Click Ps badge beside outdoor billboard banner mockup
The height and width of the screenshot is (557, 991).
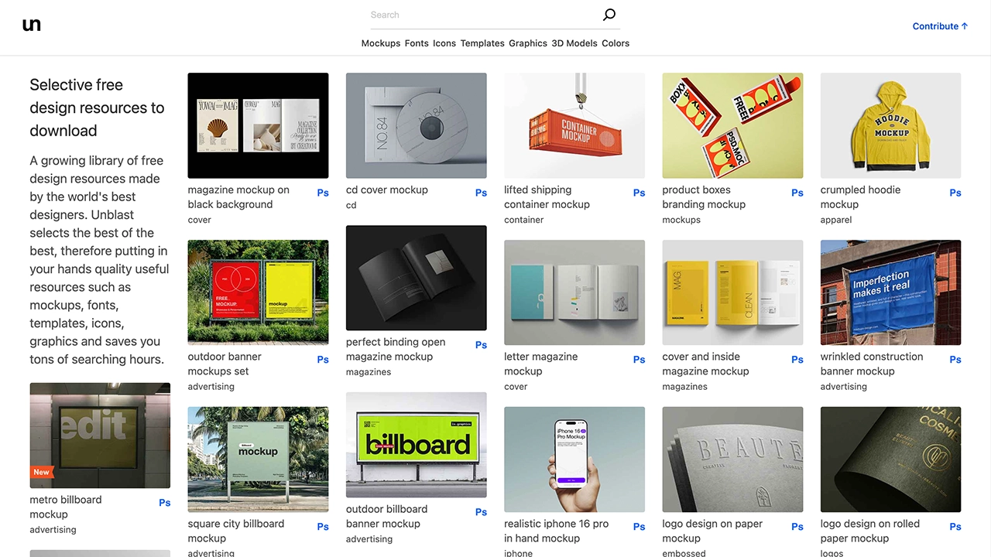[x=481, y=512]
